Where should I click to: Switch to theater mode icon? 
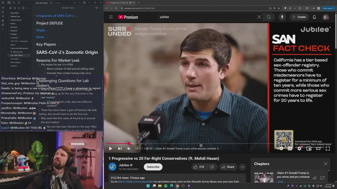[318, 149]
